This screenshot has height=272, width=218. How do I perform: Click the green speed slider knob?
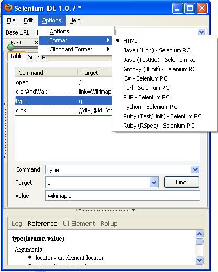[11, 47]
